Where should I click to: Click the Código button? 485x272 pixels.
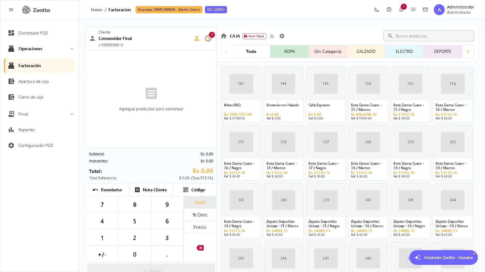tap(194, 190)
